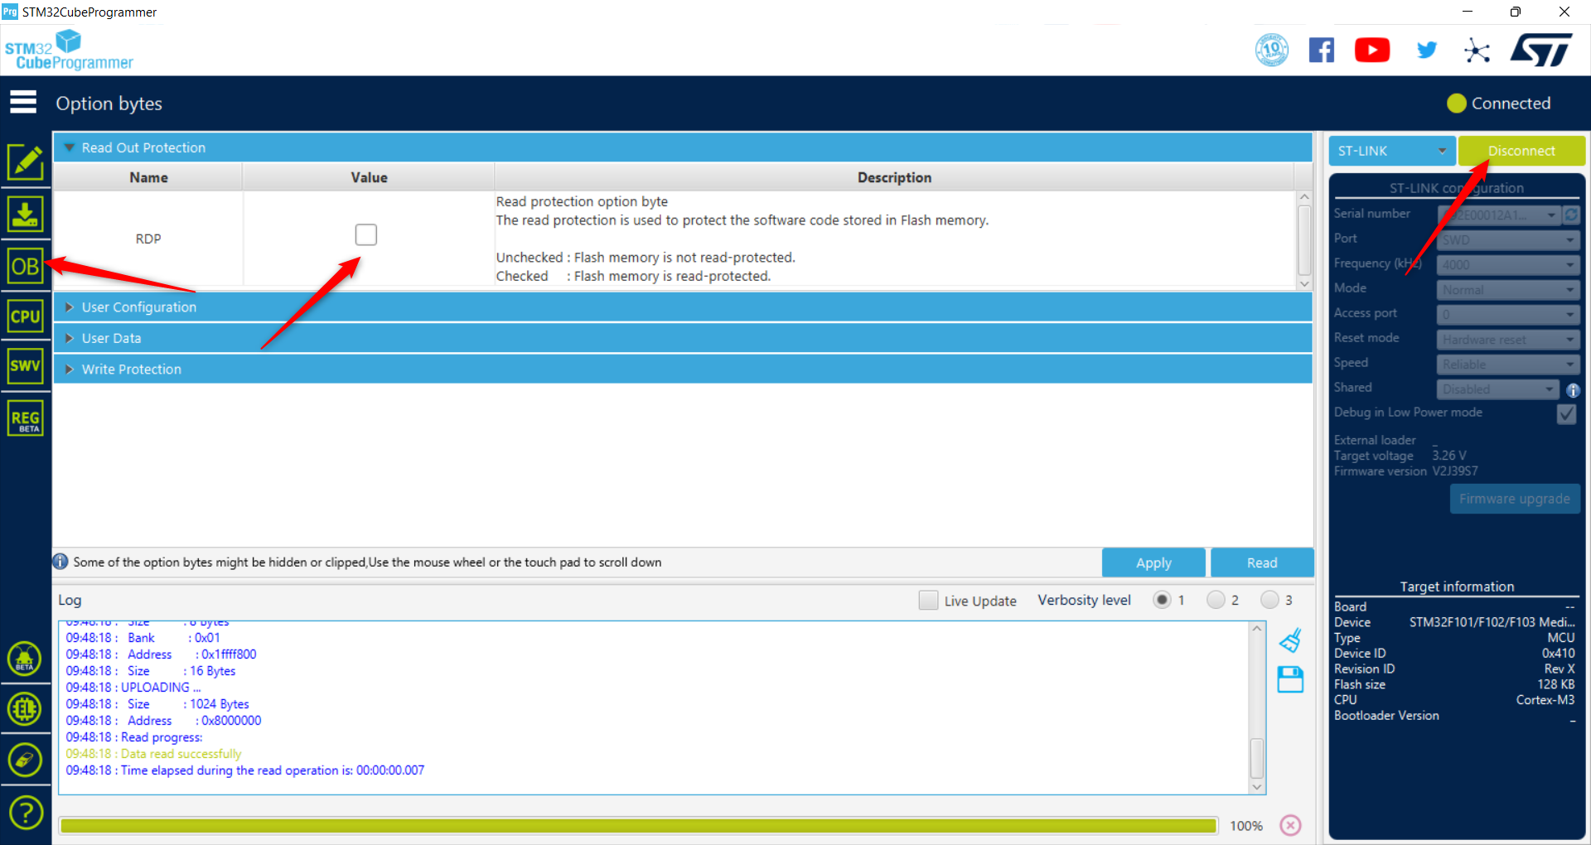Open the ST-LINK probe dropdown
The width and height of the screenshot is (1591, 845).
click(1391, 151)
